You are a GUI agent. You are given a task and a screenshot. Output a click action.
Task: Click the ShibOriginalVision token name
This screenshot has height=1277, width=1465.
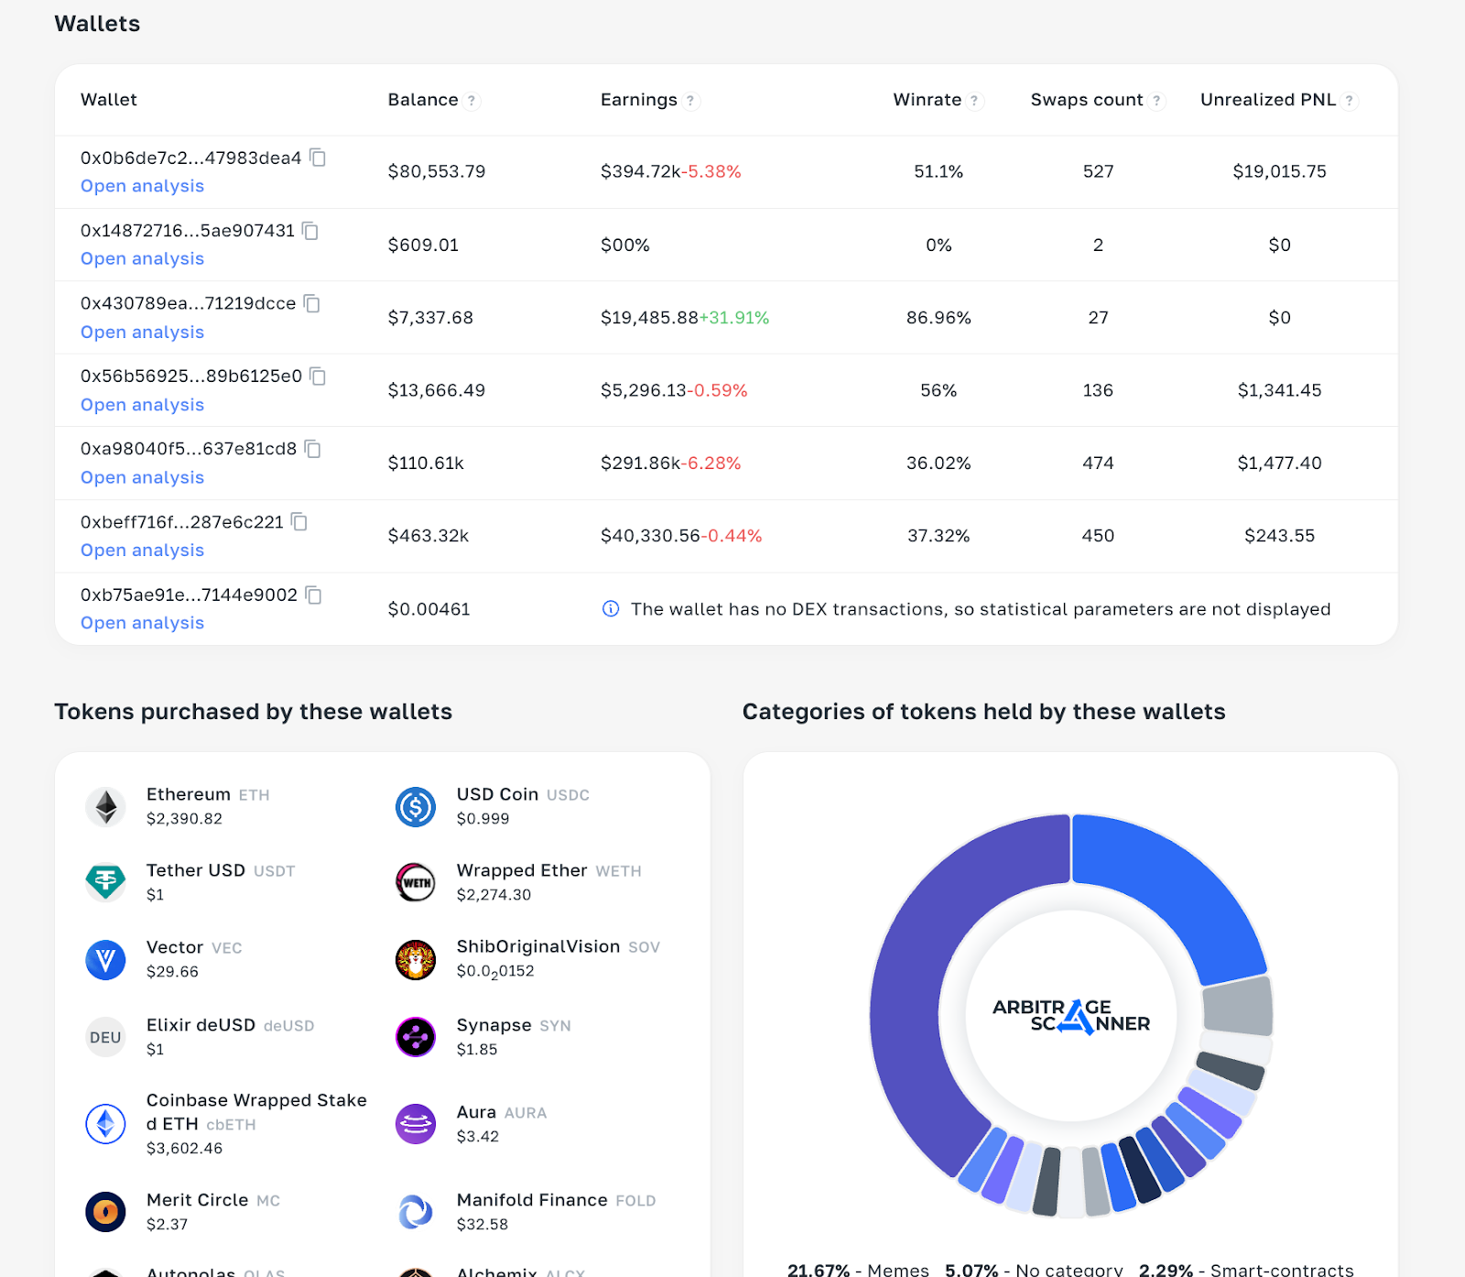[x=538, y=946]
